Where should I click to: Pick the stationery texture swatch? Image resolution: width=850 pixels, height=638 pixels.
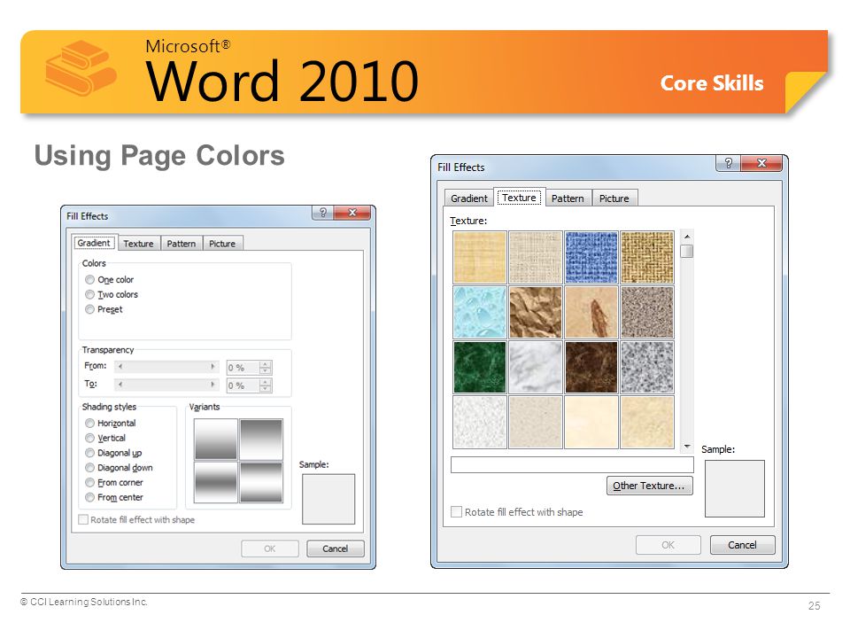pos(647,422)
